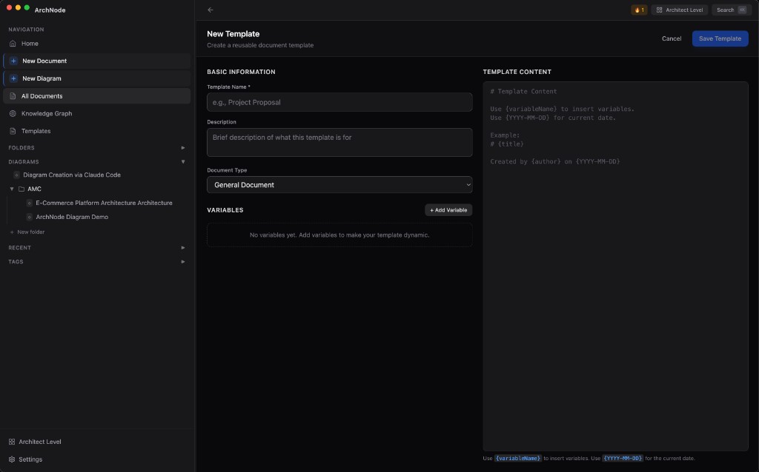Screen dimensions: 759x472
Task: Collapse the AMC folder tree
Action: click(12, 189)
